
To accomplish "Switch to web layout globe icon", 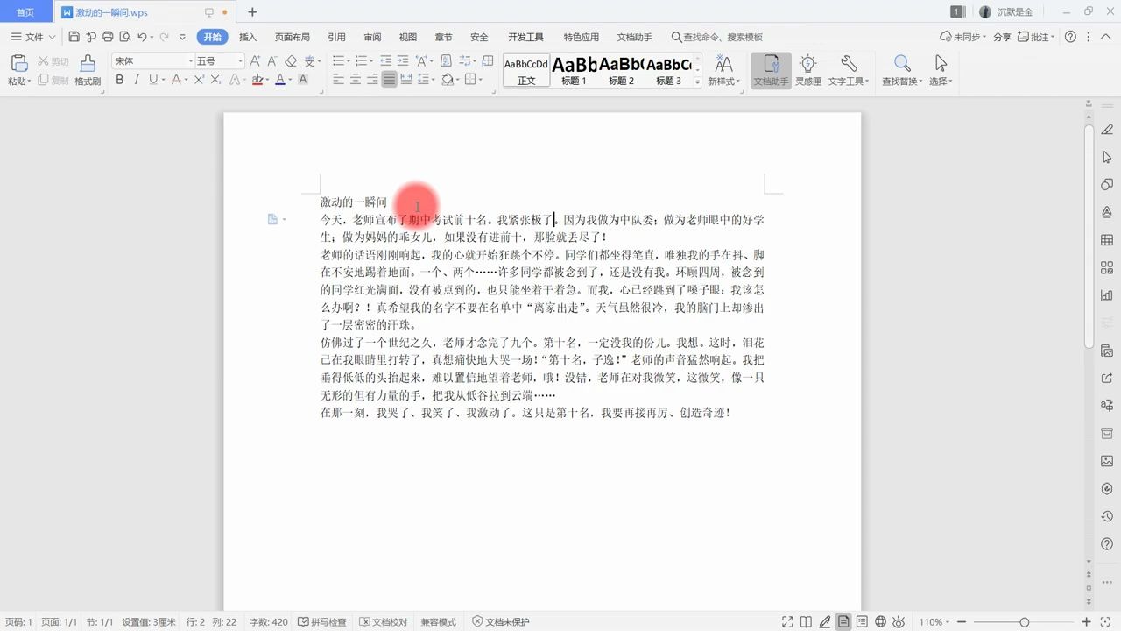I will [x=881, y=622].
